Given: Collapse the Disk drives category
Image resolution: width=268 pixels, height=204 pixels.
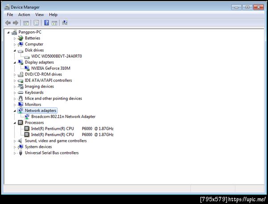Looking at the screenshot, I should coord(15,51).
